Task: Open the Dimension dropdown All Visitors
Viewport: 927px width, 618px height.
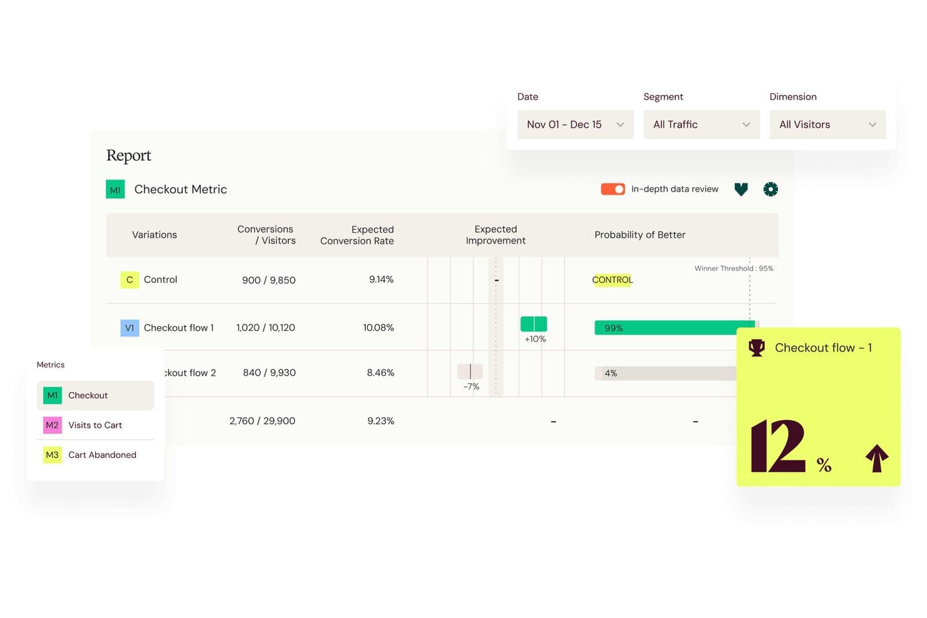Action: 827,125
